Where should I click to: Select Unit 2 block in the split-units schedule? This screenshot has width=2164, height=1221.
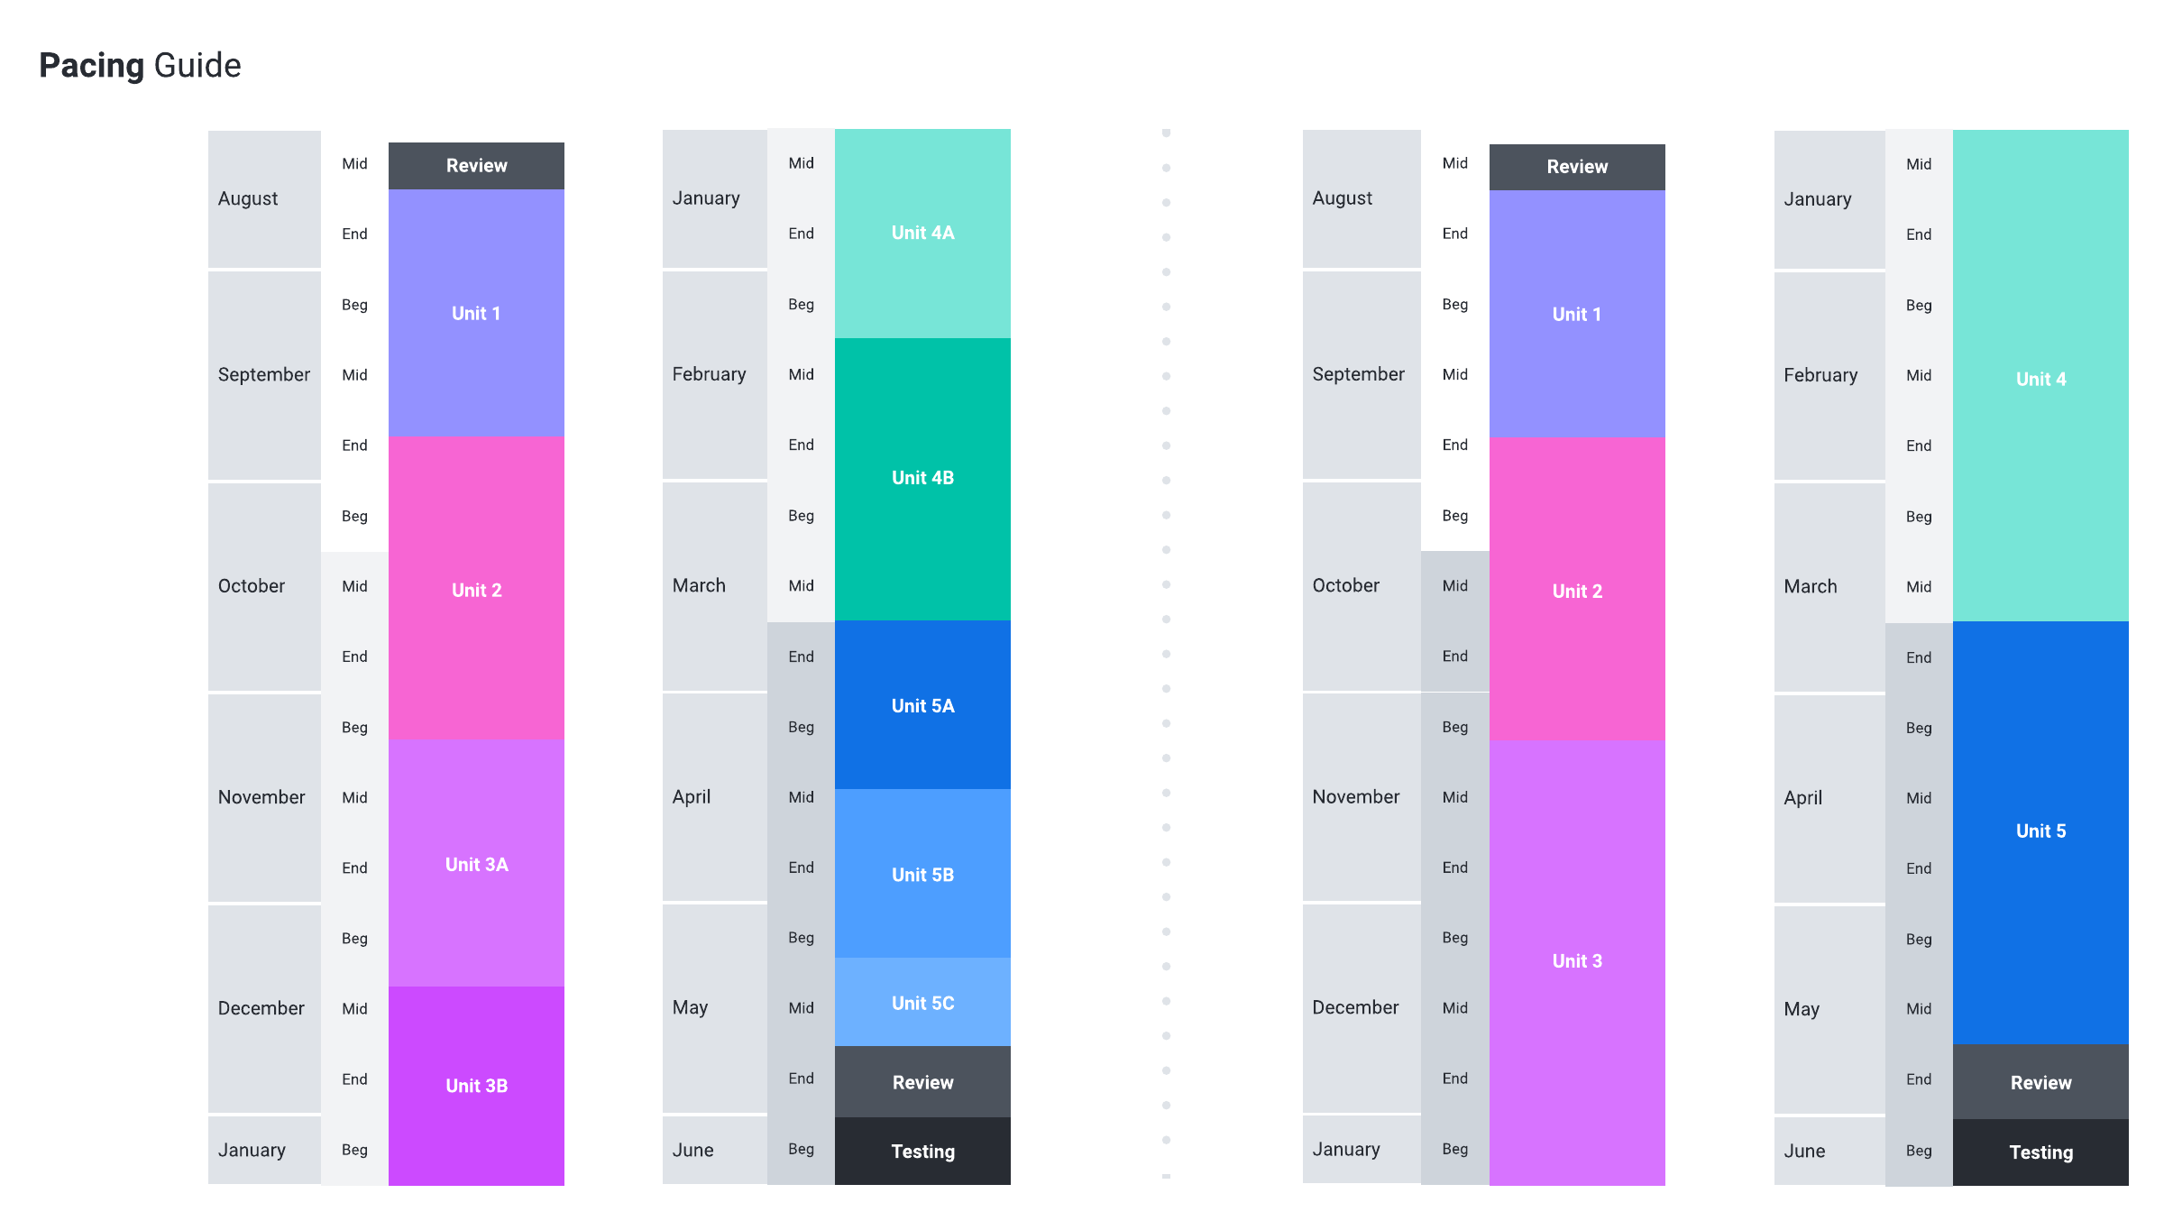coord(476,590)
